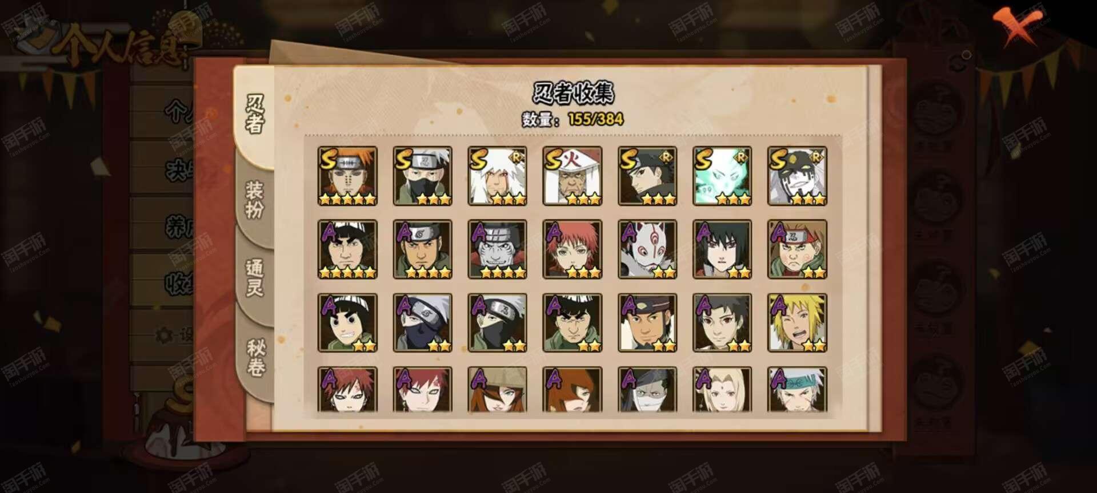Select the Might Guy five-star A-rank portrait

347,249
